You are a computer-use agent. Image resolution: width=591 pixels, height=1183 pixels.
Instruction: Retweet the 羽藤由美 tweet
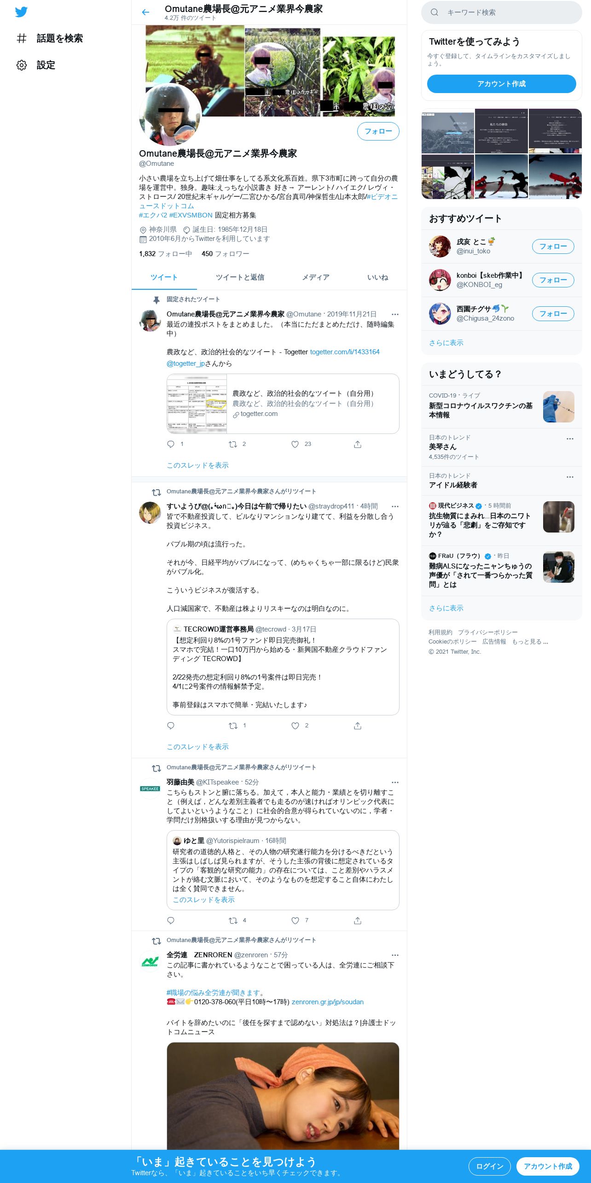click(x=233, y=920)
